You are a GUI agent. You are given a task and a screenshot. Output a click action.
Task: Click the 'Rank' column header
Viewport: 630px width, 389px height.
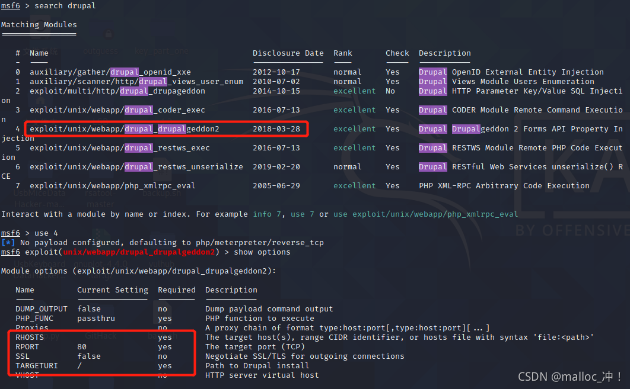click(343, 53)
